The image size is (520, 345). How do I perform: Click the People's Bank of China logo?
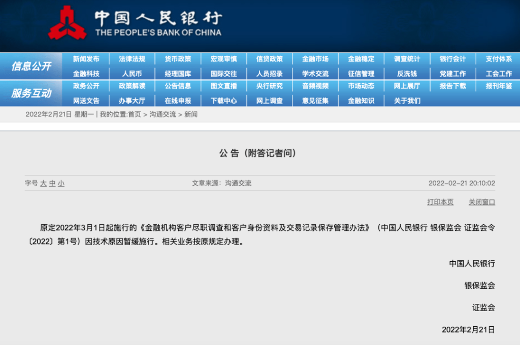pyautogui.click(x=68, y=23)
